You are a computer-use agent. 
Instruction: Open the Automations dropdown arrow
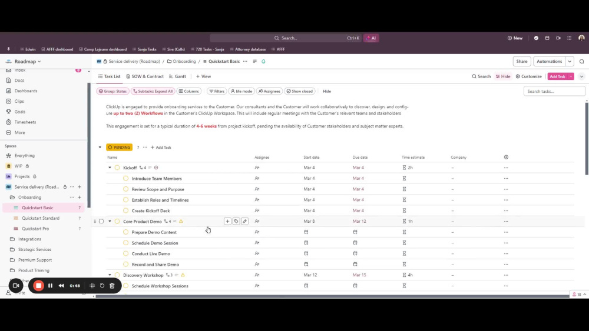click(x=570, y=62)
